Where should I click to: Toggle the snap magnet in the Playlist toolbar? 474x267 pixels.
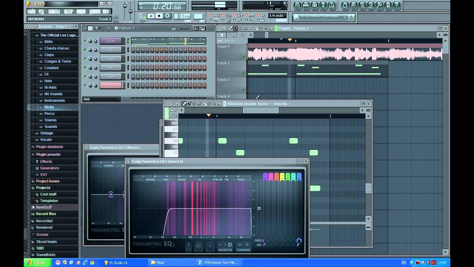coord(224,29)
